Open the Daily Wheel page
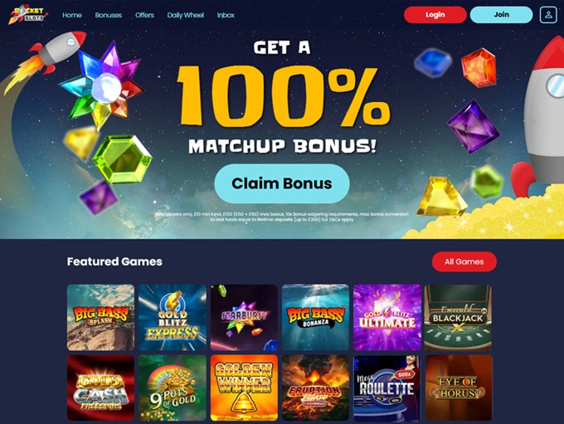564x424 pixels. click(x=185, y=15)
